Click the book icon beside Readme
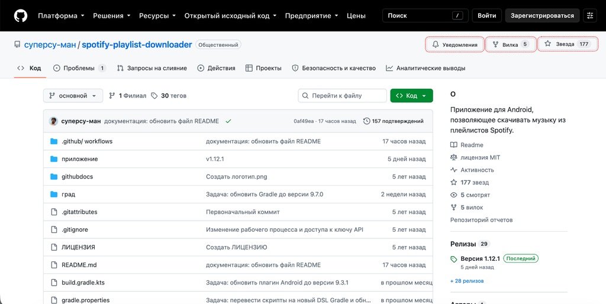The width and height of the screenshot is (606, 304). (x=454, y=145)
